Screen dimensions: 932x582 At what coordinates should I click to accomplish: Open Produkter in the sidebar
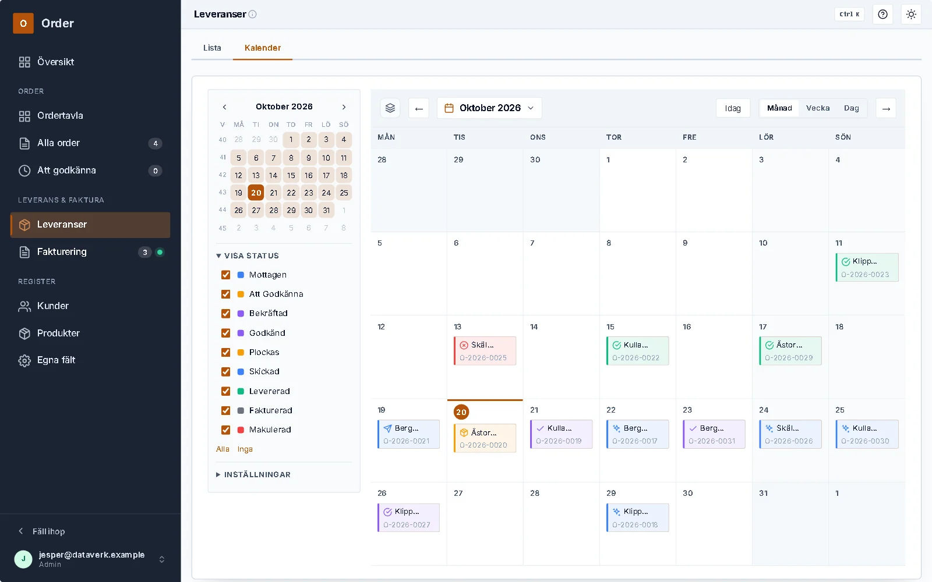point(90,333)
